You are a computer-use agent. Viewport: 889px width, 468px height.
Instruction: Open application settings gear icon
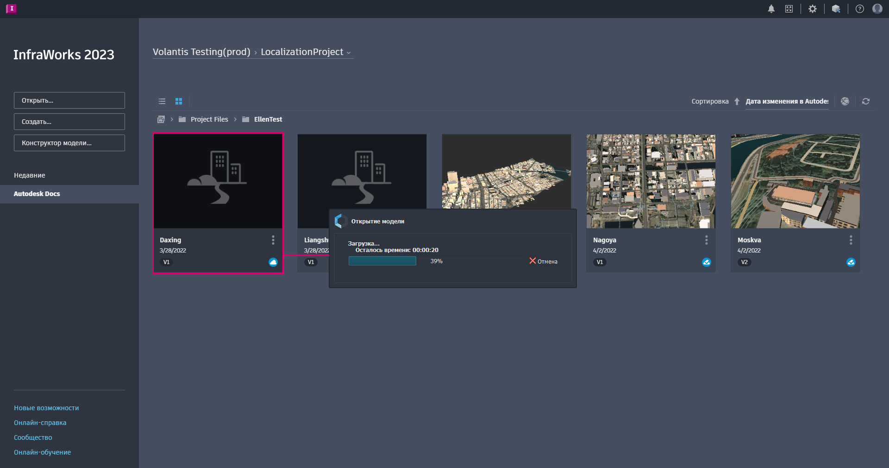click(x=813, y=9)
